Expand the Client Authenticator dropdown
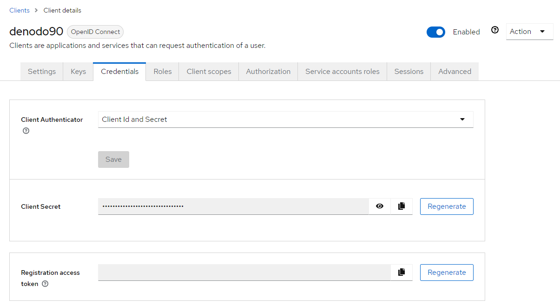560x306 pixels. tap(285, 120)
